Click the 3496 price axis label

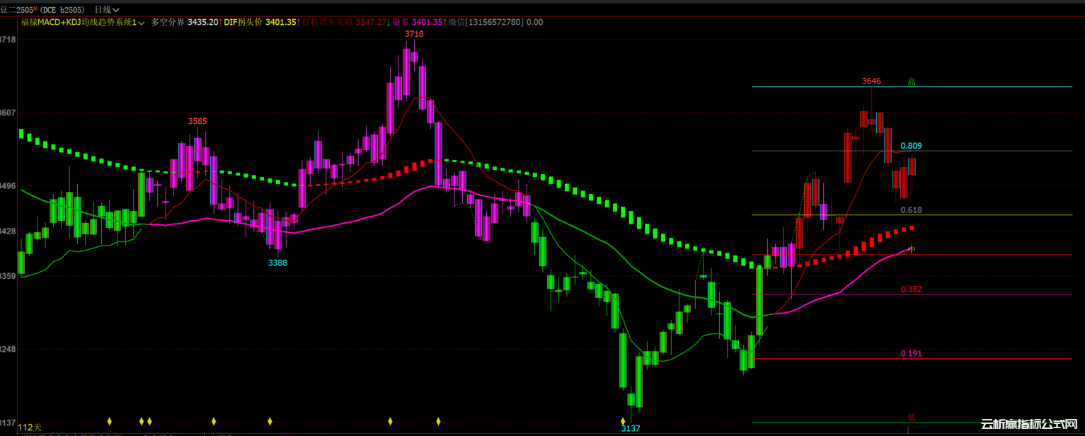[x=8, y=186]
